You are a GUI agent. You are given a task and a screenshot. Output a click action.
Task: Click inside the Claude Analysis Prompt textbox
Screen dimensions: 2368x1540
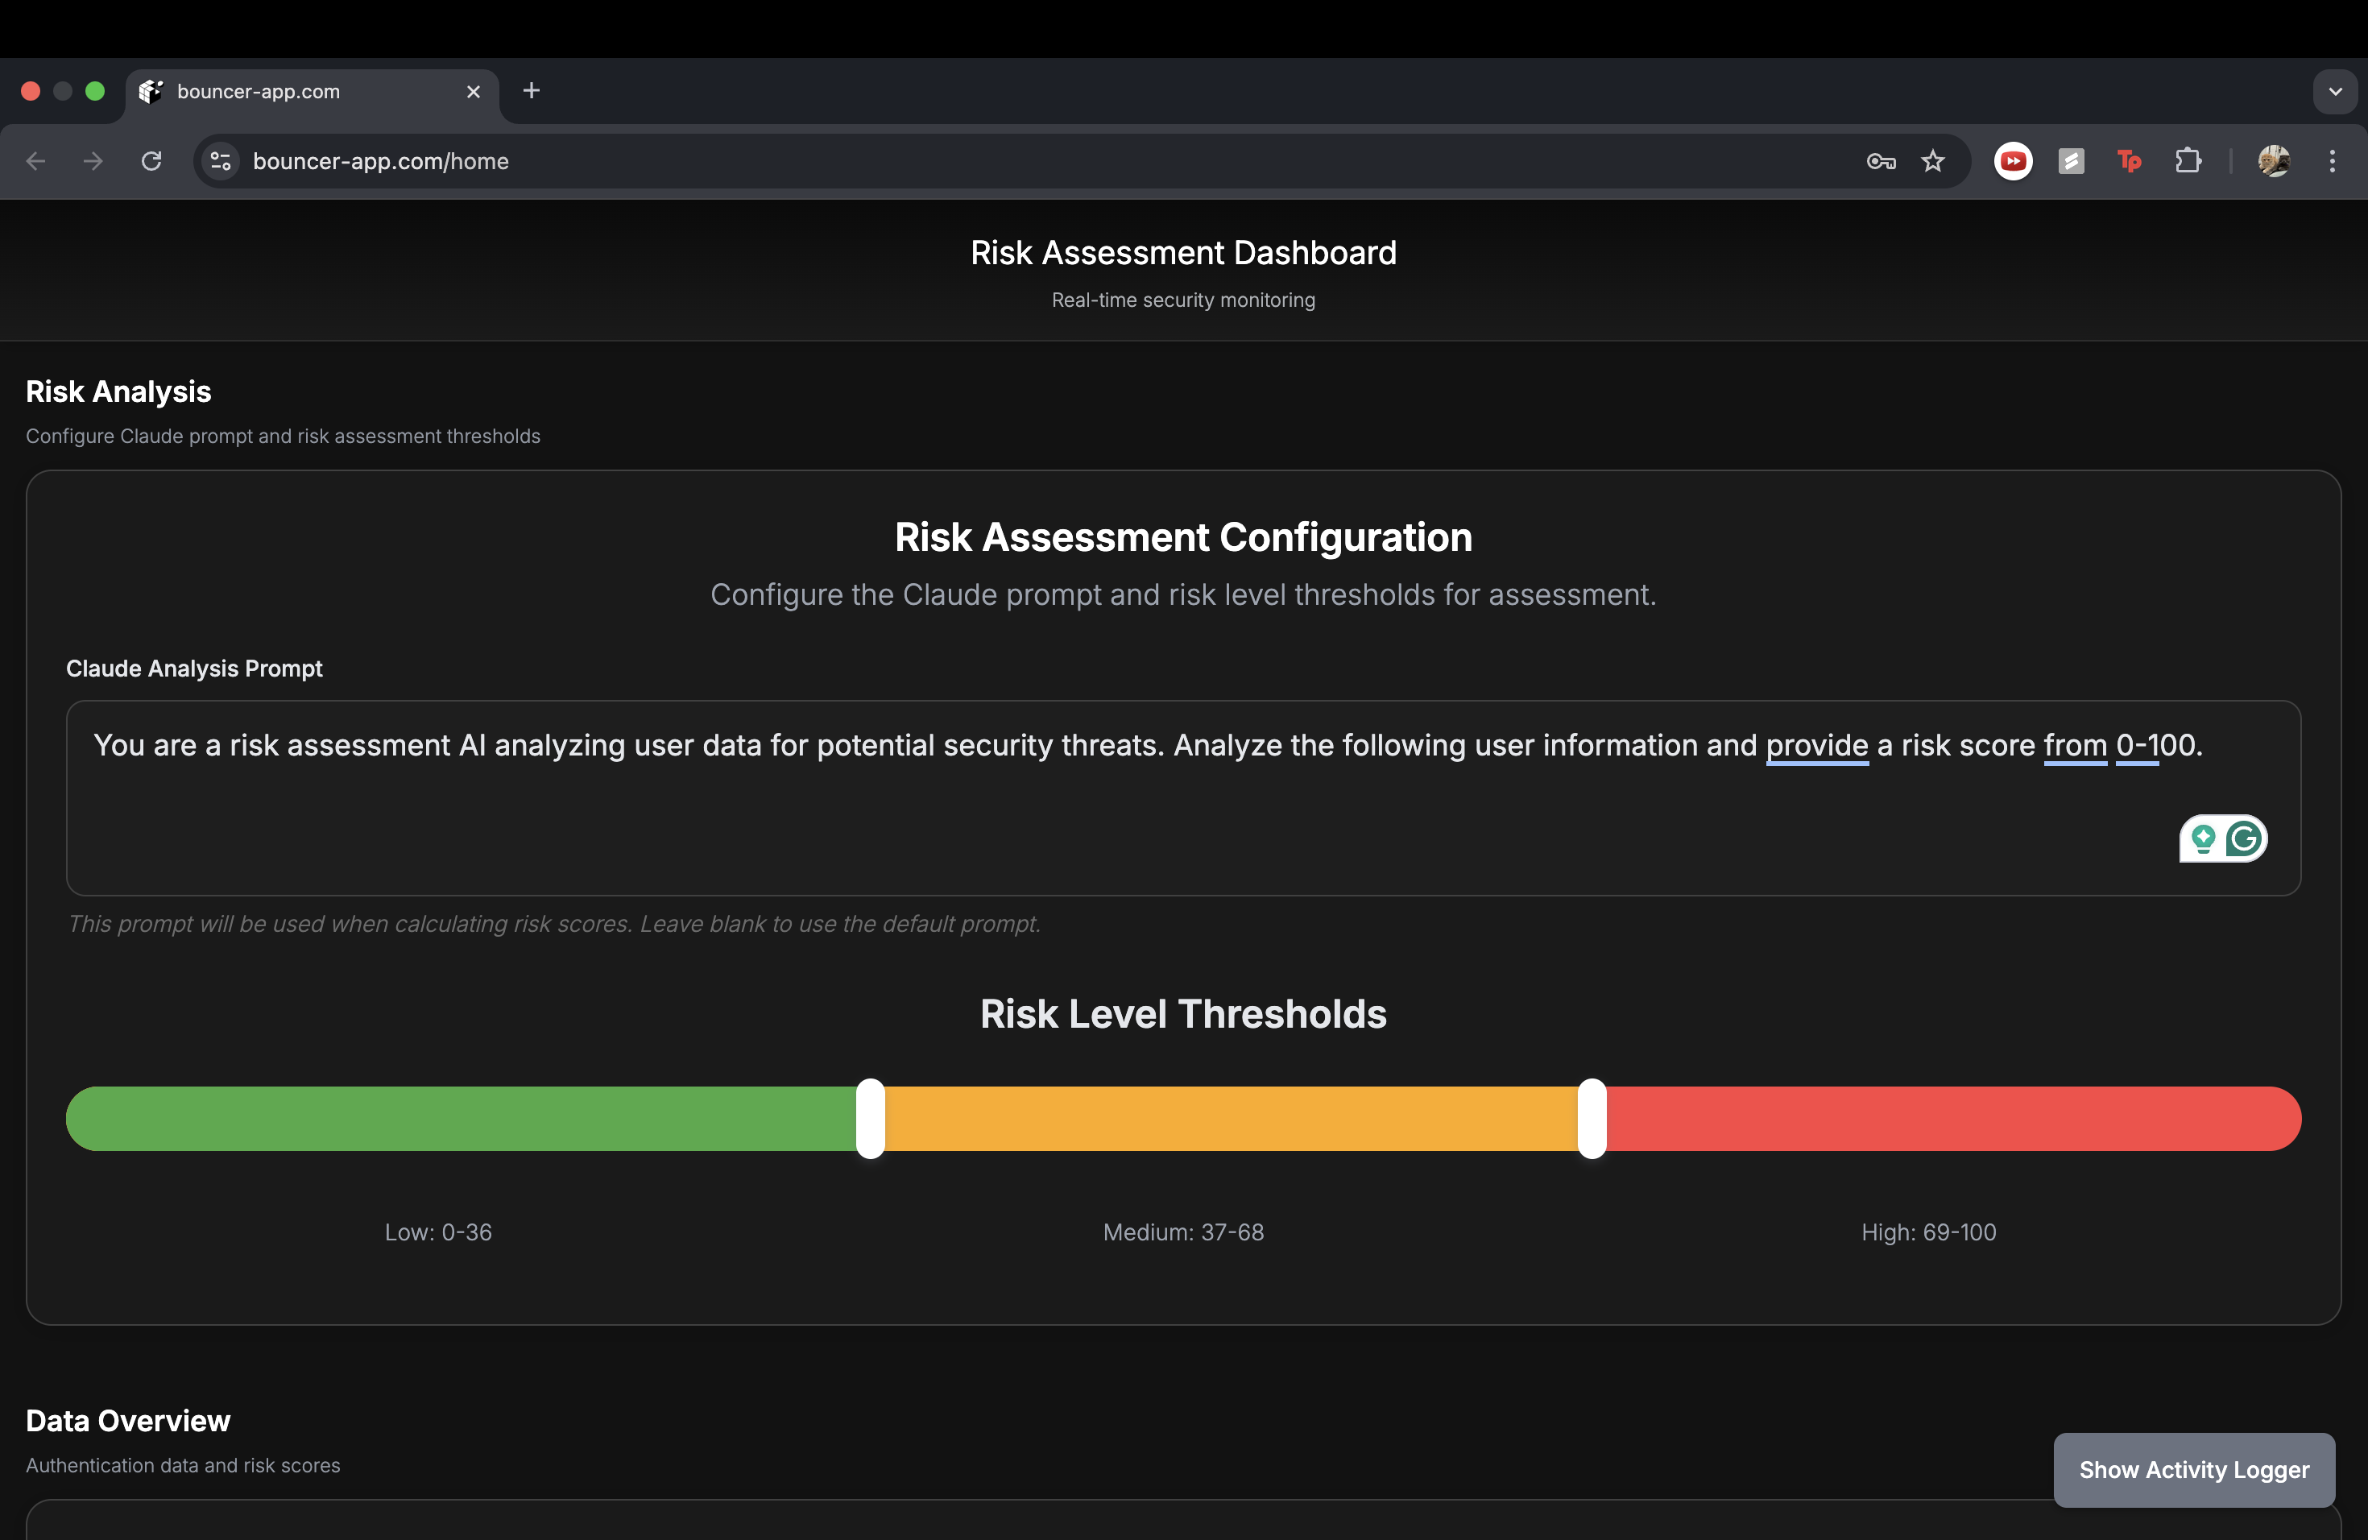(x=1095, y=816)
